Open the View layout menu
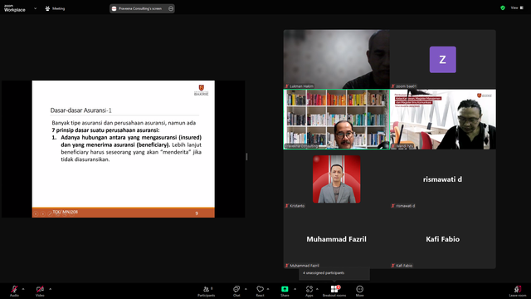Screen dimensions: 531x299 (x=517, y=7)
